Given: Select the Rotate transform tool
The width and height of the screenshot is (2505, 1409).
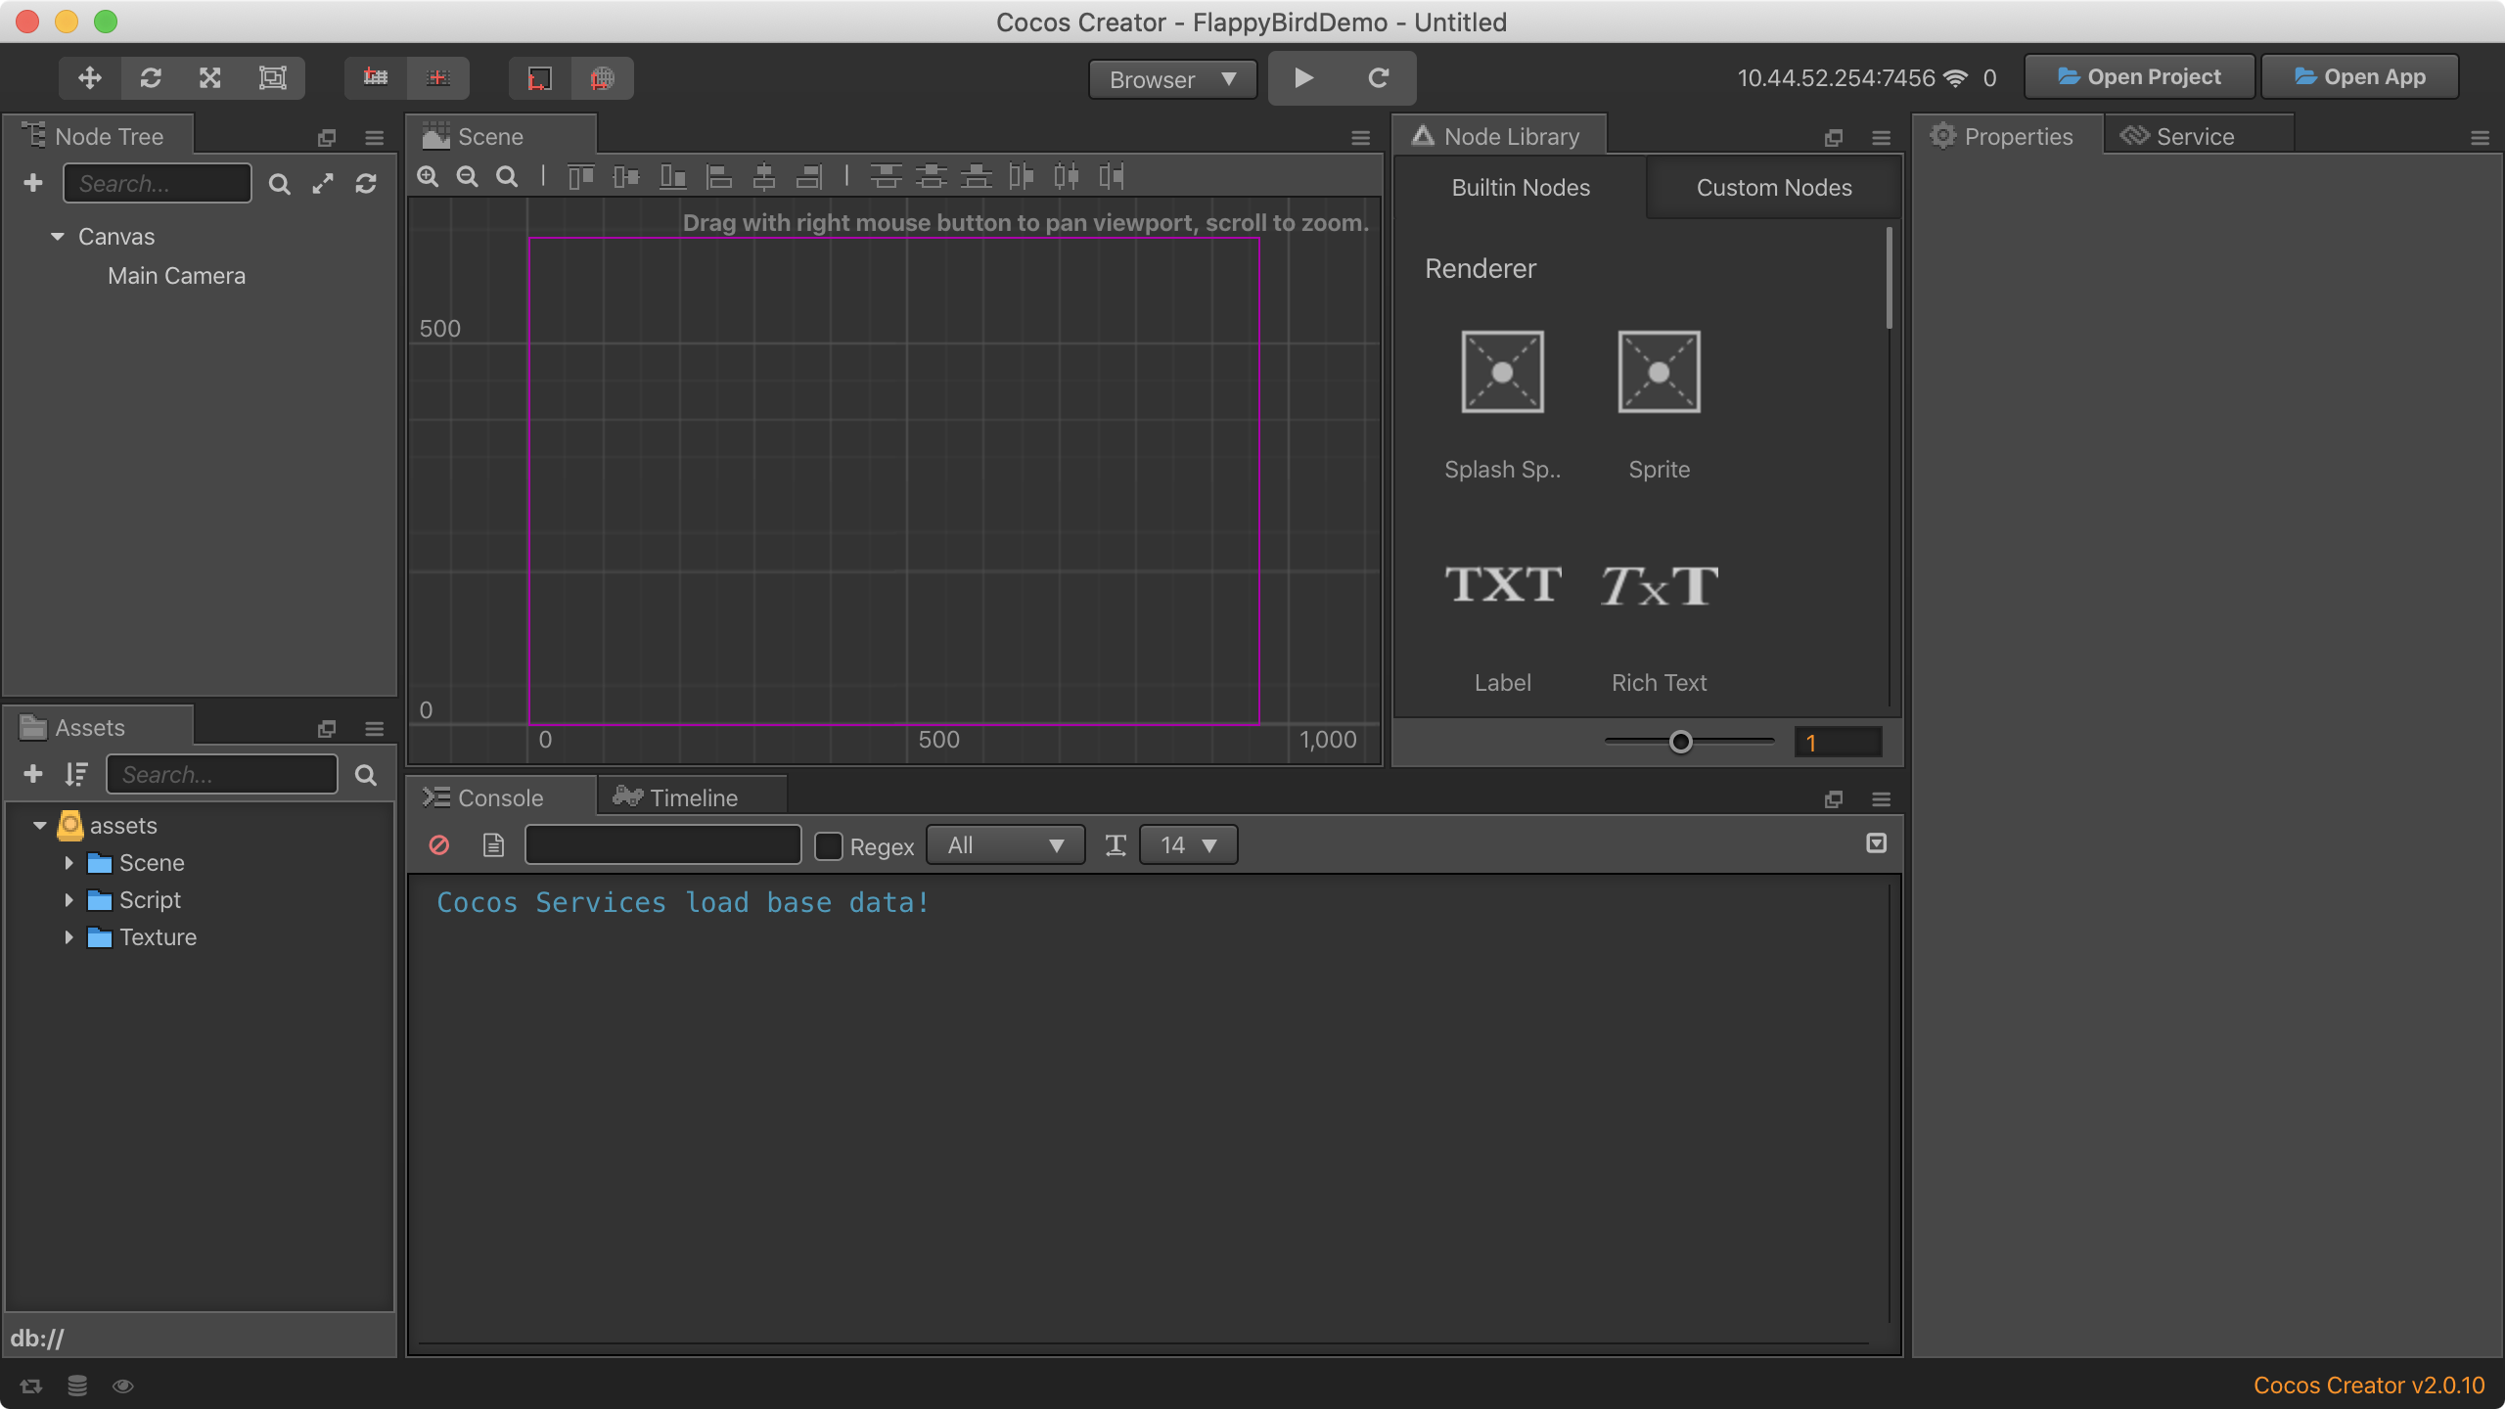Looking at the screenshot, I should 151,78.
